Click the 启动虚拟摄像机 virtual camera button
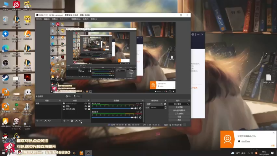This screenshot has height=156, width=277. click(x=179, y=110)
